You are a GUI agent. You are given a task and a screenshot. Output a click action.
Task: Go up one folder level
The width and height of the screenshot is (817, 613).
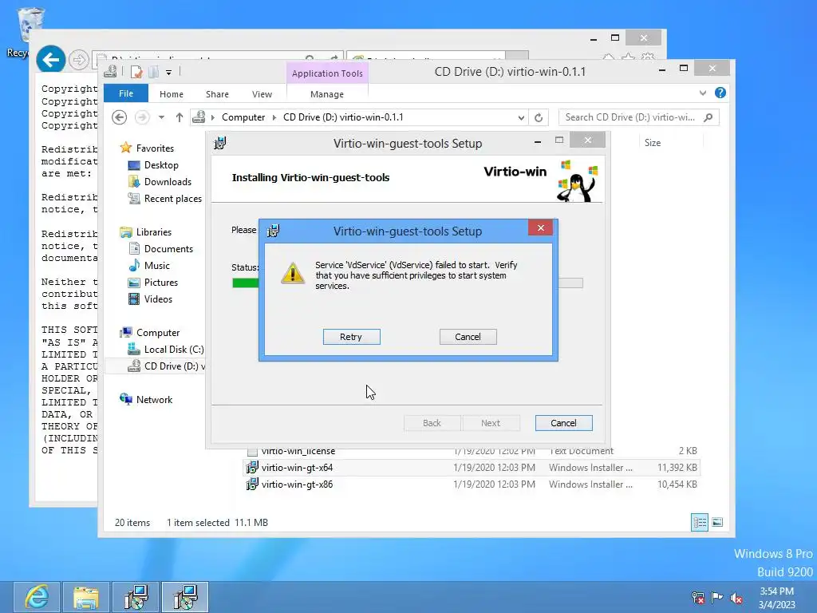point(180,117)
